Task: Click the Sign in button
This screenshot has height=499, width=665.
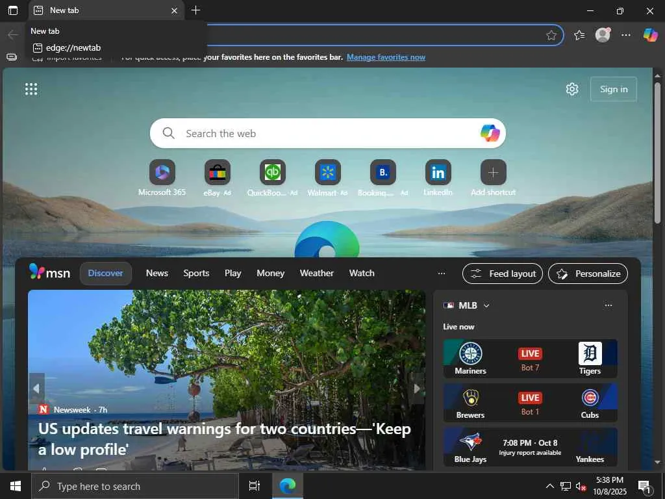Action: [613, 89]
